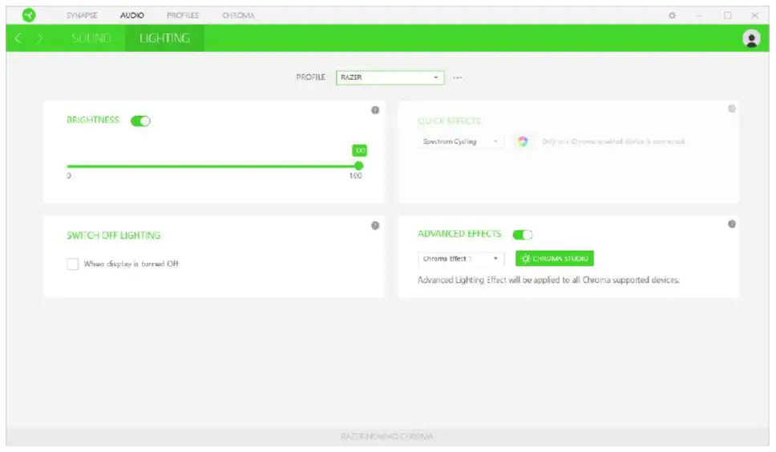This screenshot has height=452, width=776.
Task: Click the Switch Off Lighting heading
Action: pyautogui.click(x=114, y=236)
